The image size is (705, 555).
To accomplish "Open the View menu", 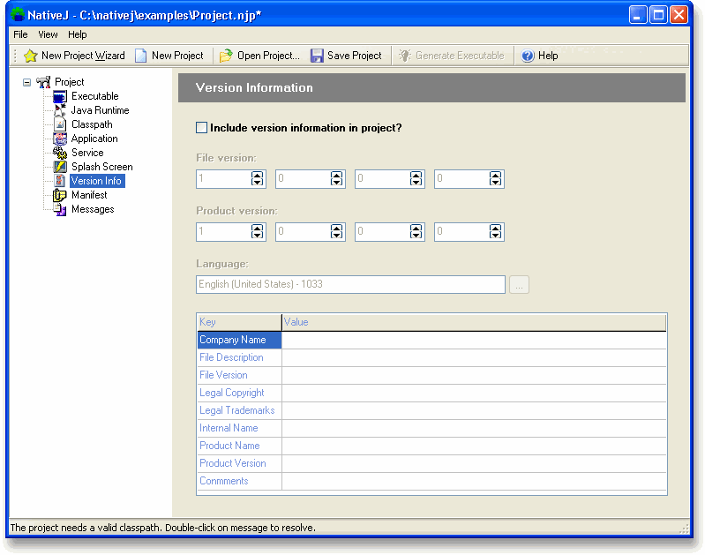I will 48,34.
